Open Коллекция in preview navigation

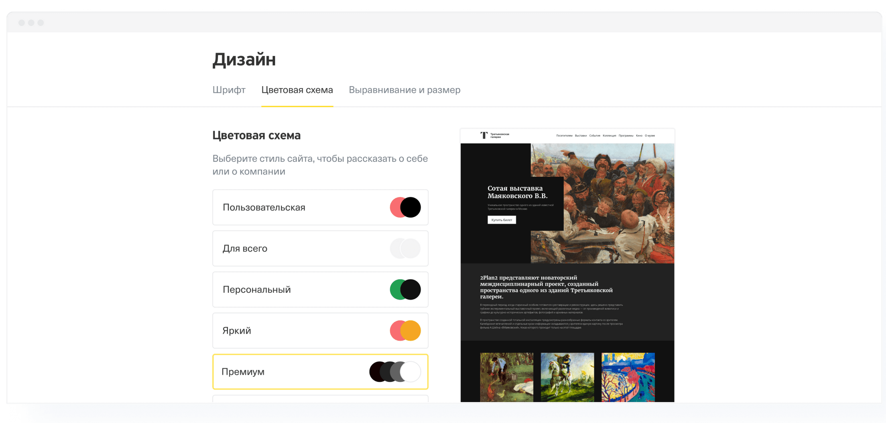tap(609, 136)
